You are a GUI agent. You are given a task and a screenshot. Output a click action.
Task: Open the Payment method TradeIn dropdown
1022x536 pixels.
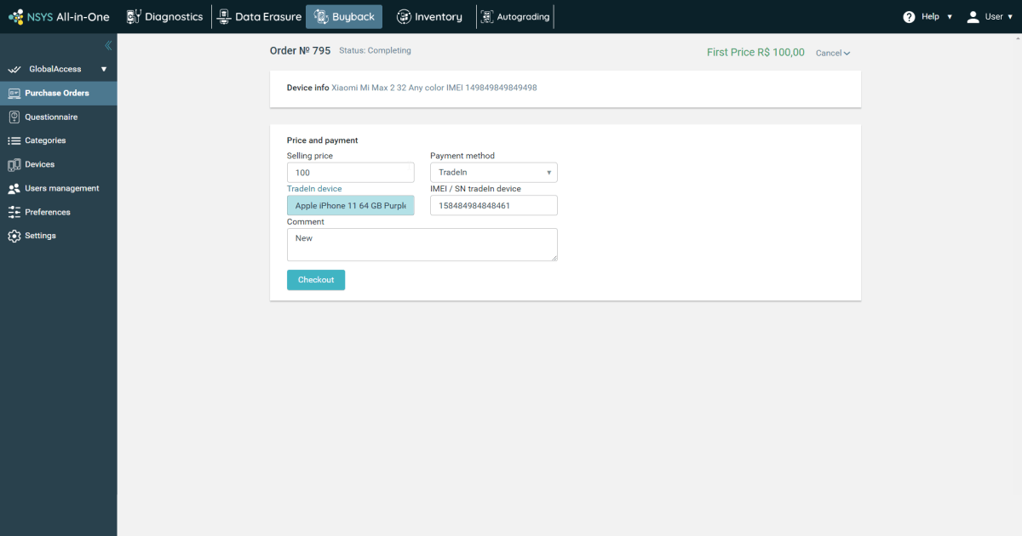494,173
